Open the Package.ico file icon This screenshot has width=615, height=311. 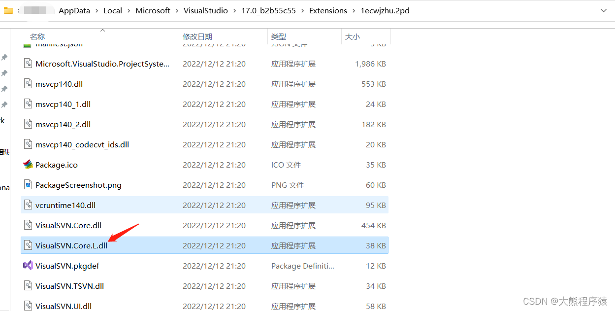pos(28,164)
